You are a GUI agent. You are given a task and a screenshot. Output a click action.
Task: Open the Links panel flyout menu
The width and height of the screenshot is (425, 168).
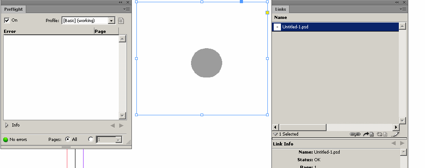pyautogui.click(x=403, y=9)
